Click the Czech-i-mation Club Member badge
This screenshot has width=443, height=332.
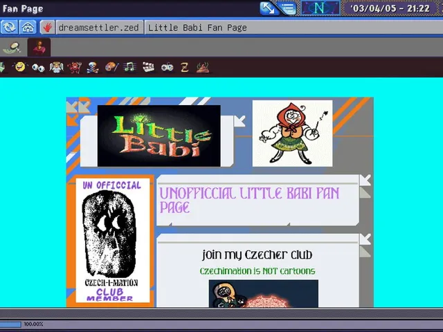112,240
